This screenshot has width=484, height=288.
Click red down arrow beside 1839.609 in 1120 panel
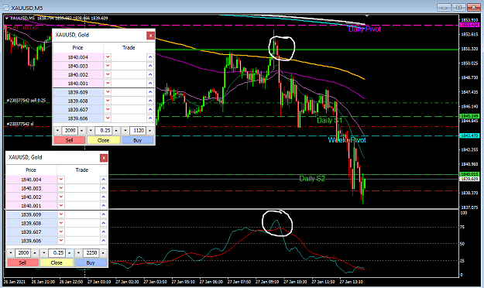point(108,92)
